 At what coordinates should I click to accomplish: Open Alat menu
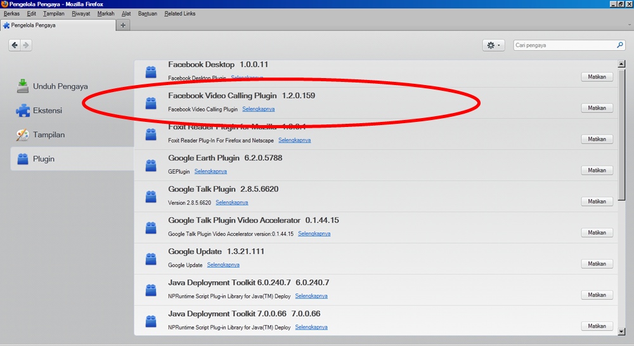126,13
